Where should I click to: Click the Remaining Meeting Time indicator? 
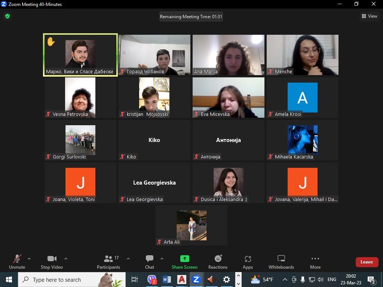pos(191,16)
